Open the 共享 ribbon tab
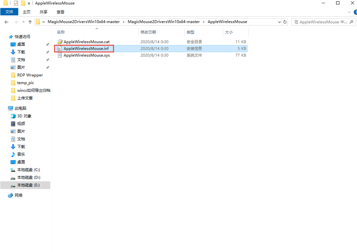The height and width of the screenshot is (252, 357). [44, 12]
